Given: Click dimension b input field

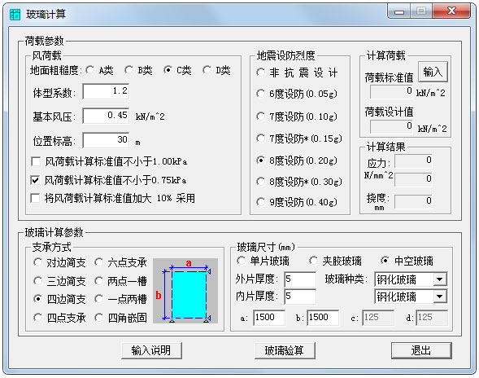Looking at the screenshot, I should [x=323, y=318].
